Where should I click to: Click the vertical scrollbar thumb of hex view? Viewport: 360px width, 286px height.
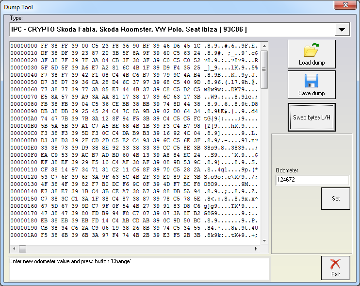pyautogui.click(x=264, y=69)
